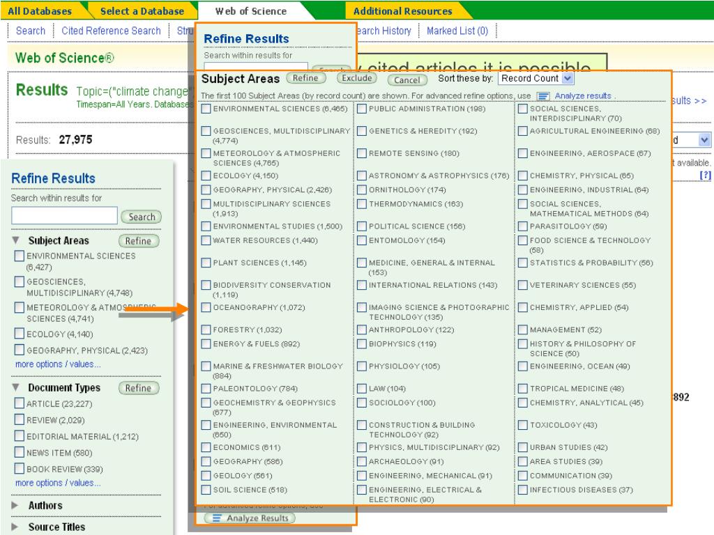
Task: Open more options / values under Subject Areas
Action: 58,364
